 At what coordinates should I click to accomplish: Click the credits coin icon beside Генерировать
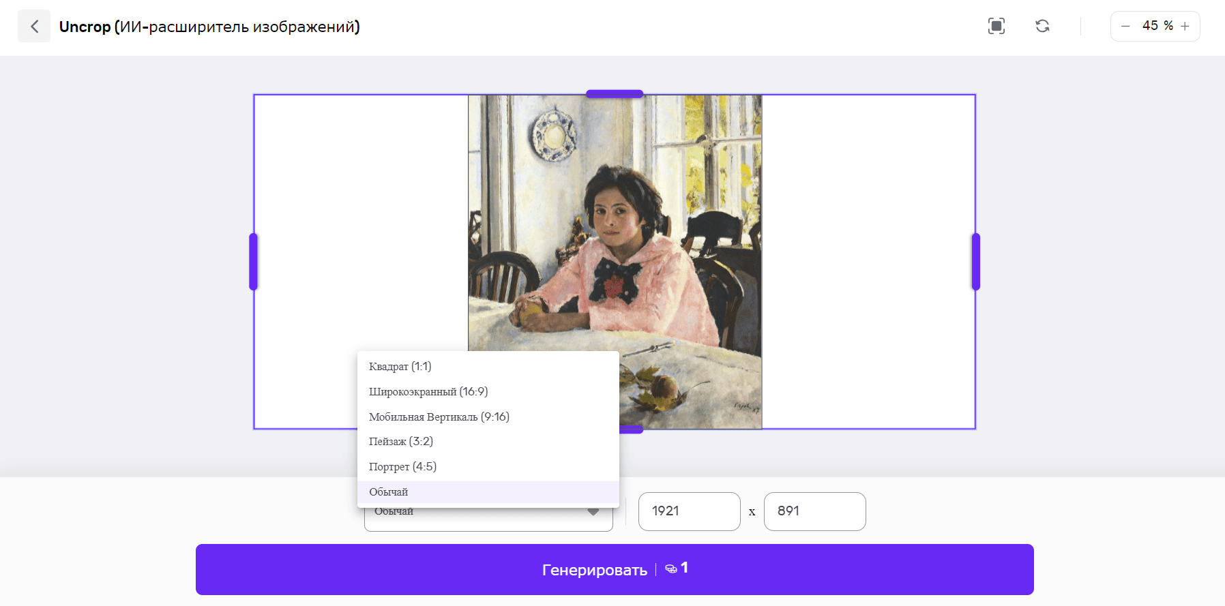coord(671,569)
